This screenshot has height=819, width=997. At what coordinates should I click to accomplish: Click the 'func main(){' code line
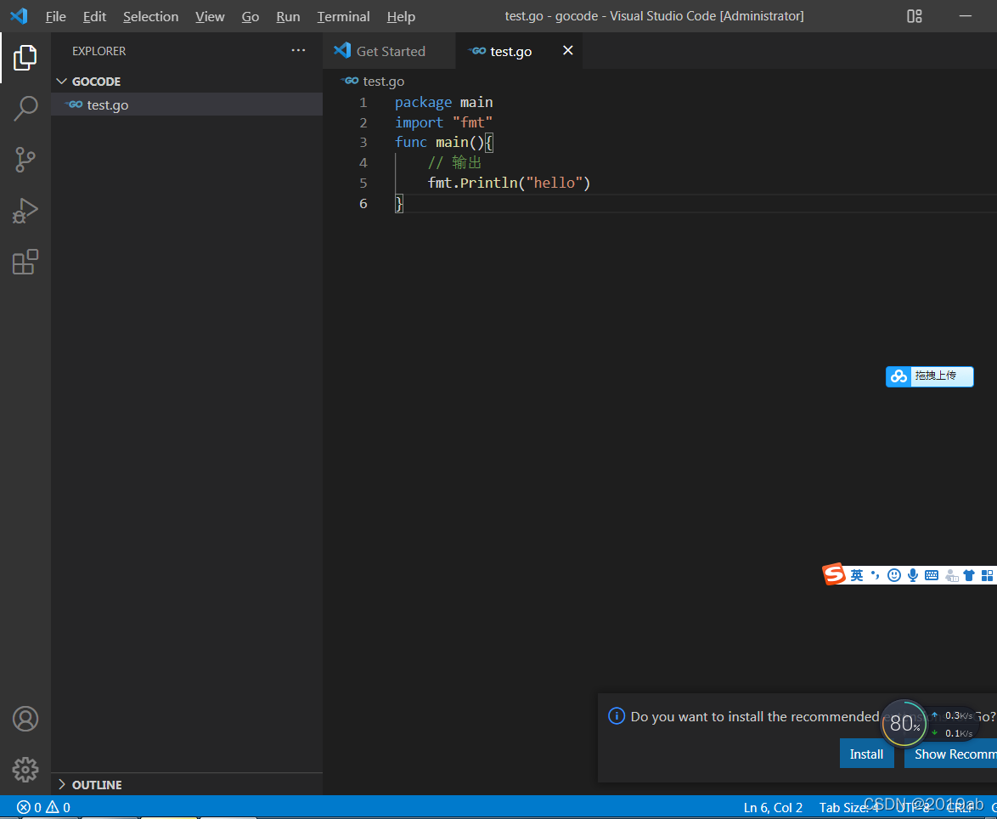444,142
